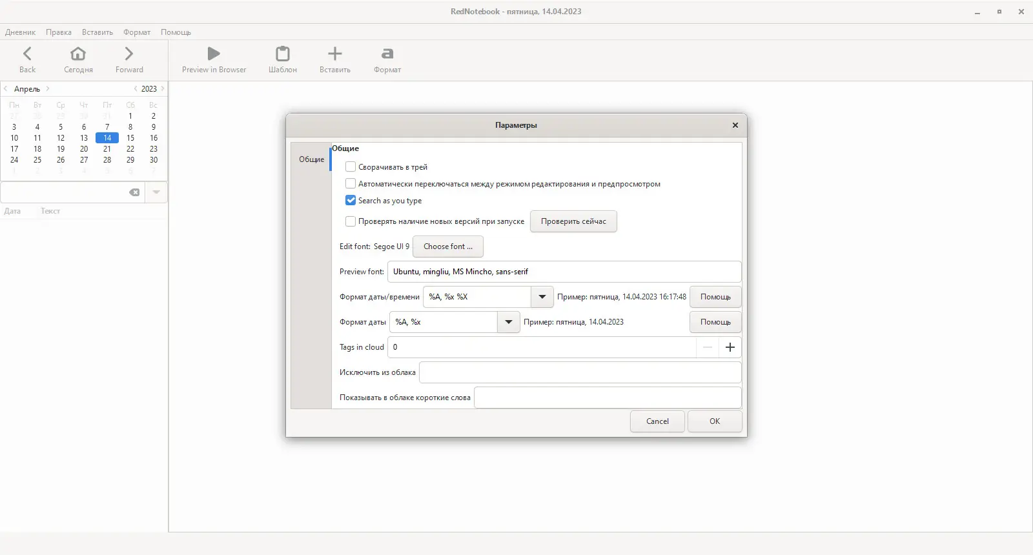Open the Дневник menu
The width and height of the screenshot is (1033, 555).
(20, 32)
